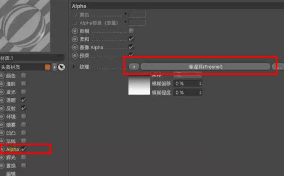Click the 图像 Alpha circle icon
284x176 pixels.
(74, 47)
